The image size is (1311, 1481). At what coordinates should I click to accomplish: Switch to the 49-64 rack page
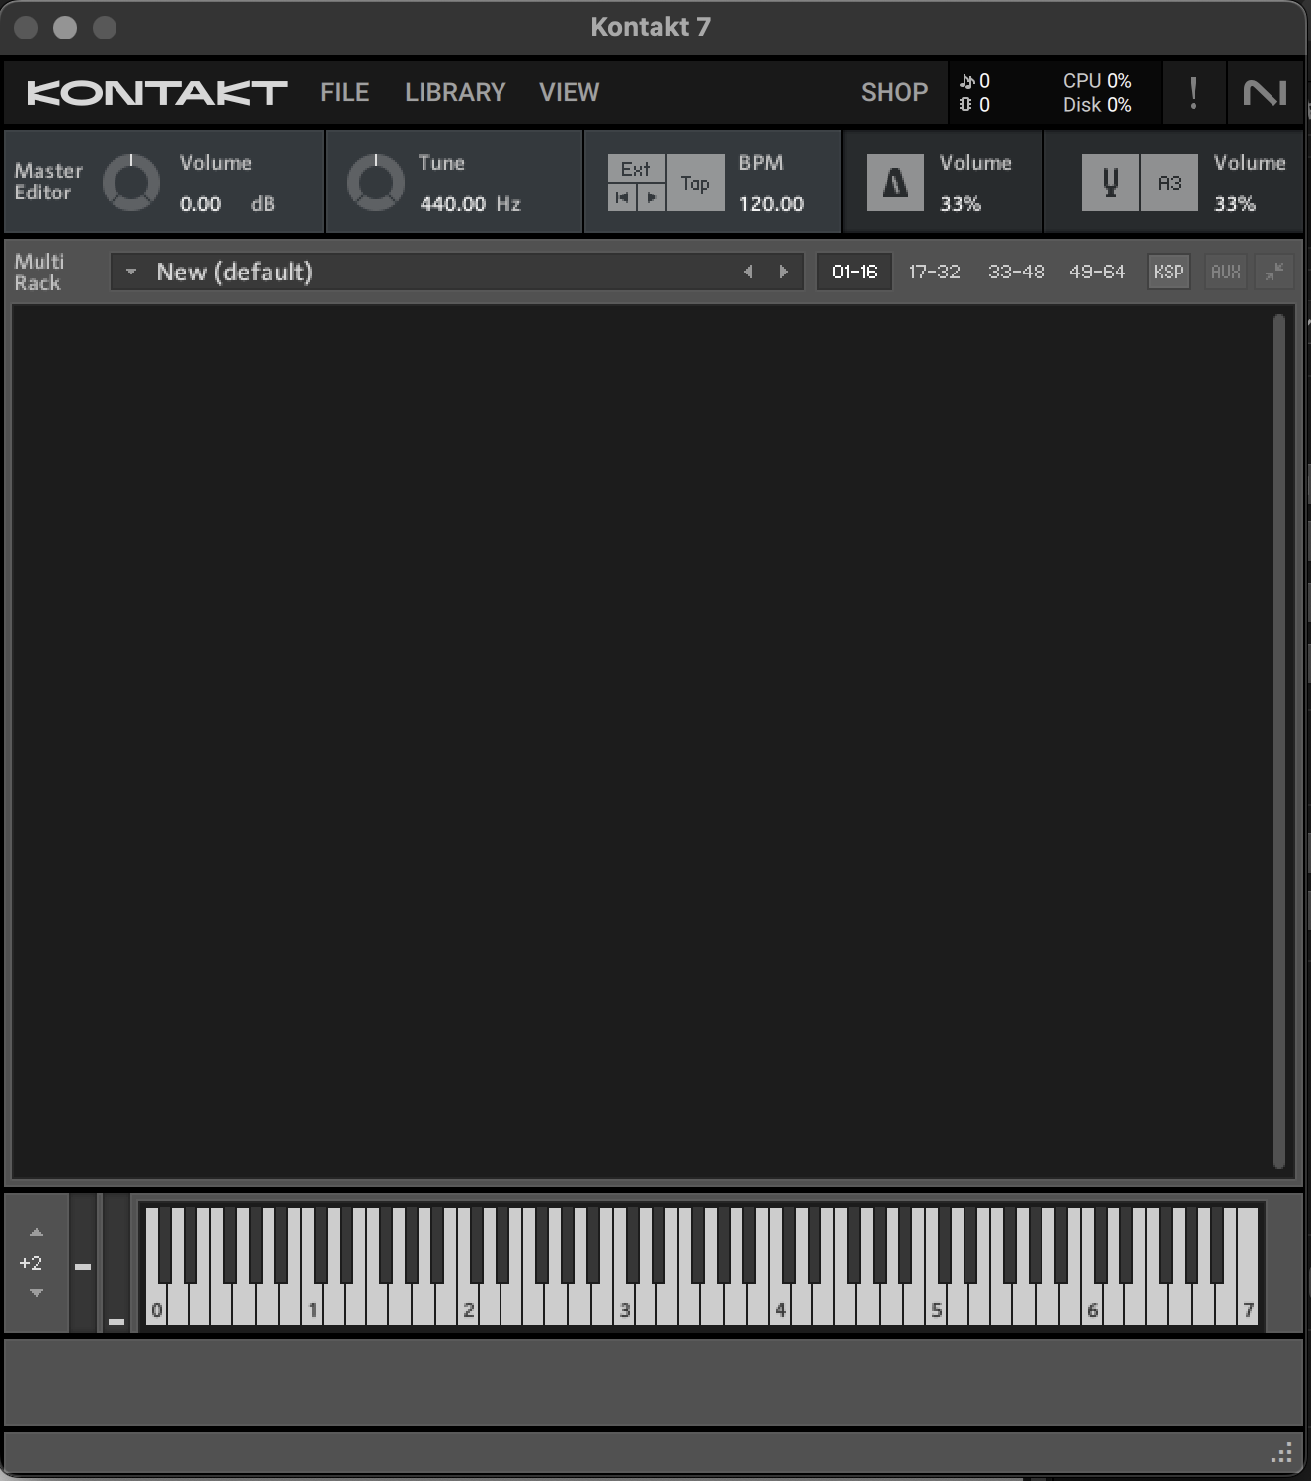click(x=1097, y=272)
